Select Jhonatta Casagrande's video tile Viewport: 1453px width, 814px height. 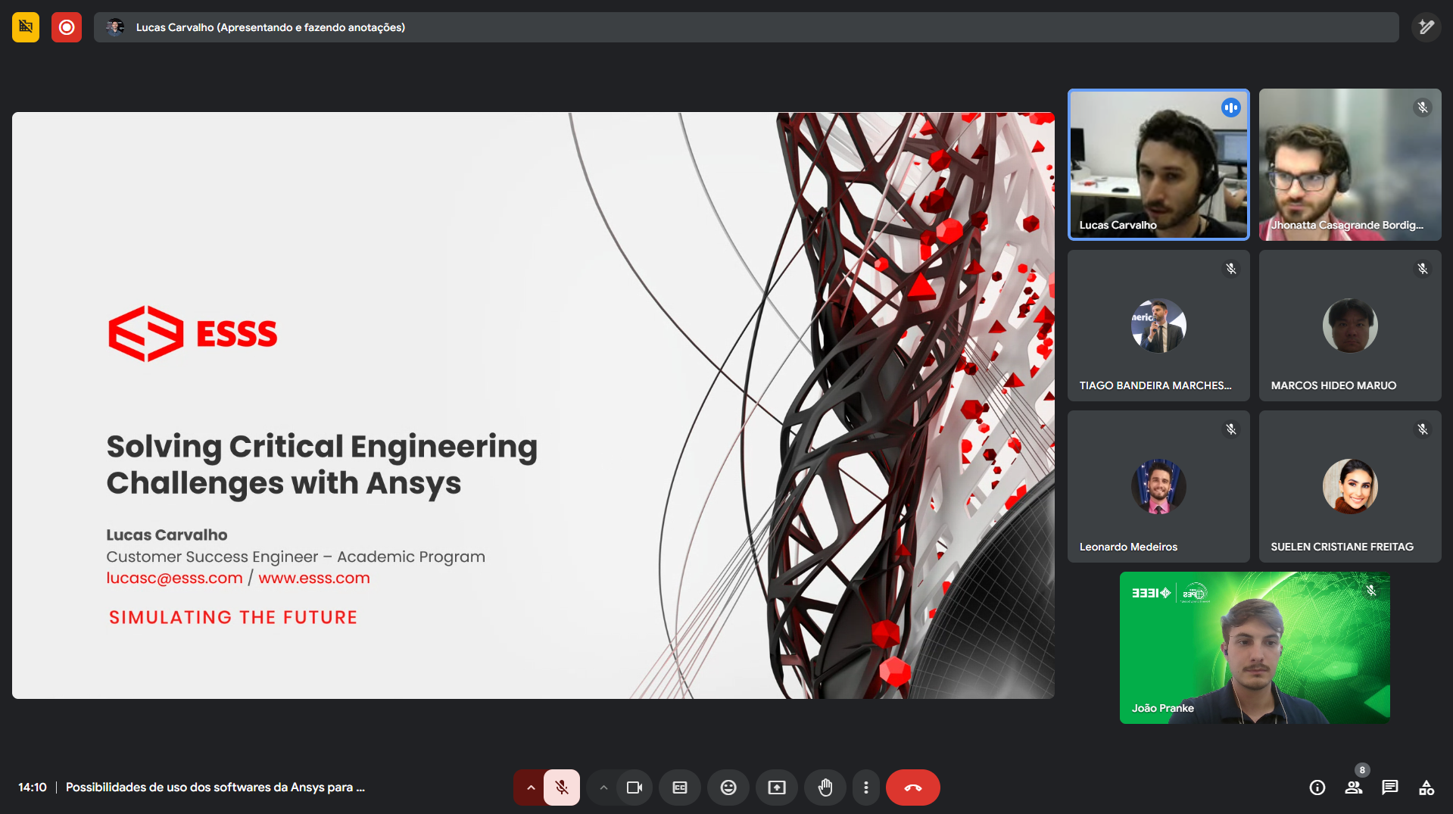1350,164
